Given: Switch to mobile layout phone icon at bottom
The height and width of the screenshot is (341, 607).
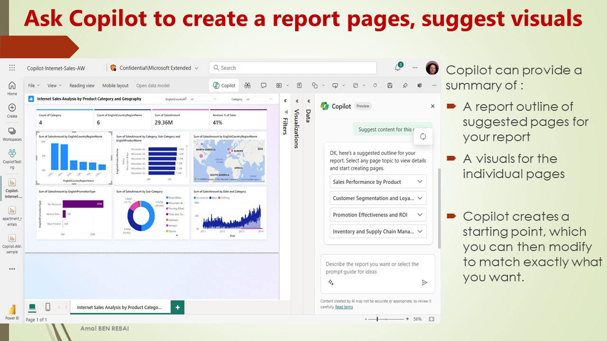Looking at the screenshot, I should coord(48,307).
